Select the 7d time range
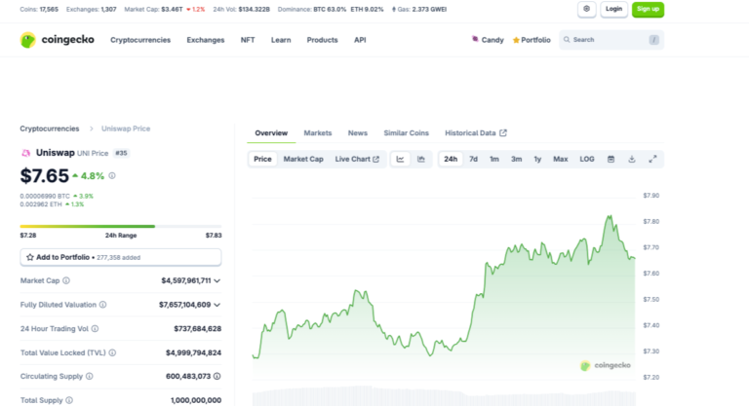 click(x=473, y=159)
